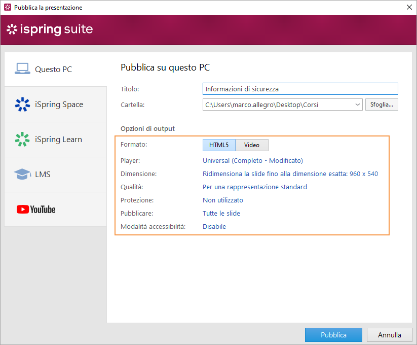Change accessibility mode 'Disabile' setting
417x345 pixels.
(x=214, y=226)
